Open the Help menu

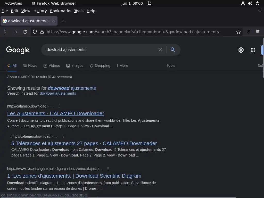point(91,11)
